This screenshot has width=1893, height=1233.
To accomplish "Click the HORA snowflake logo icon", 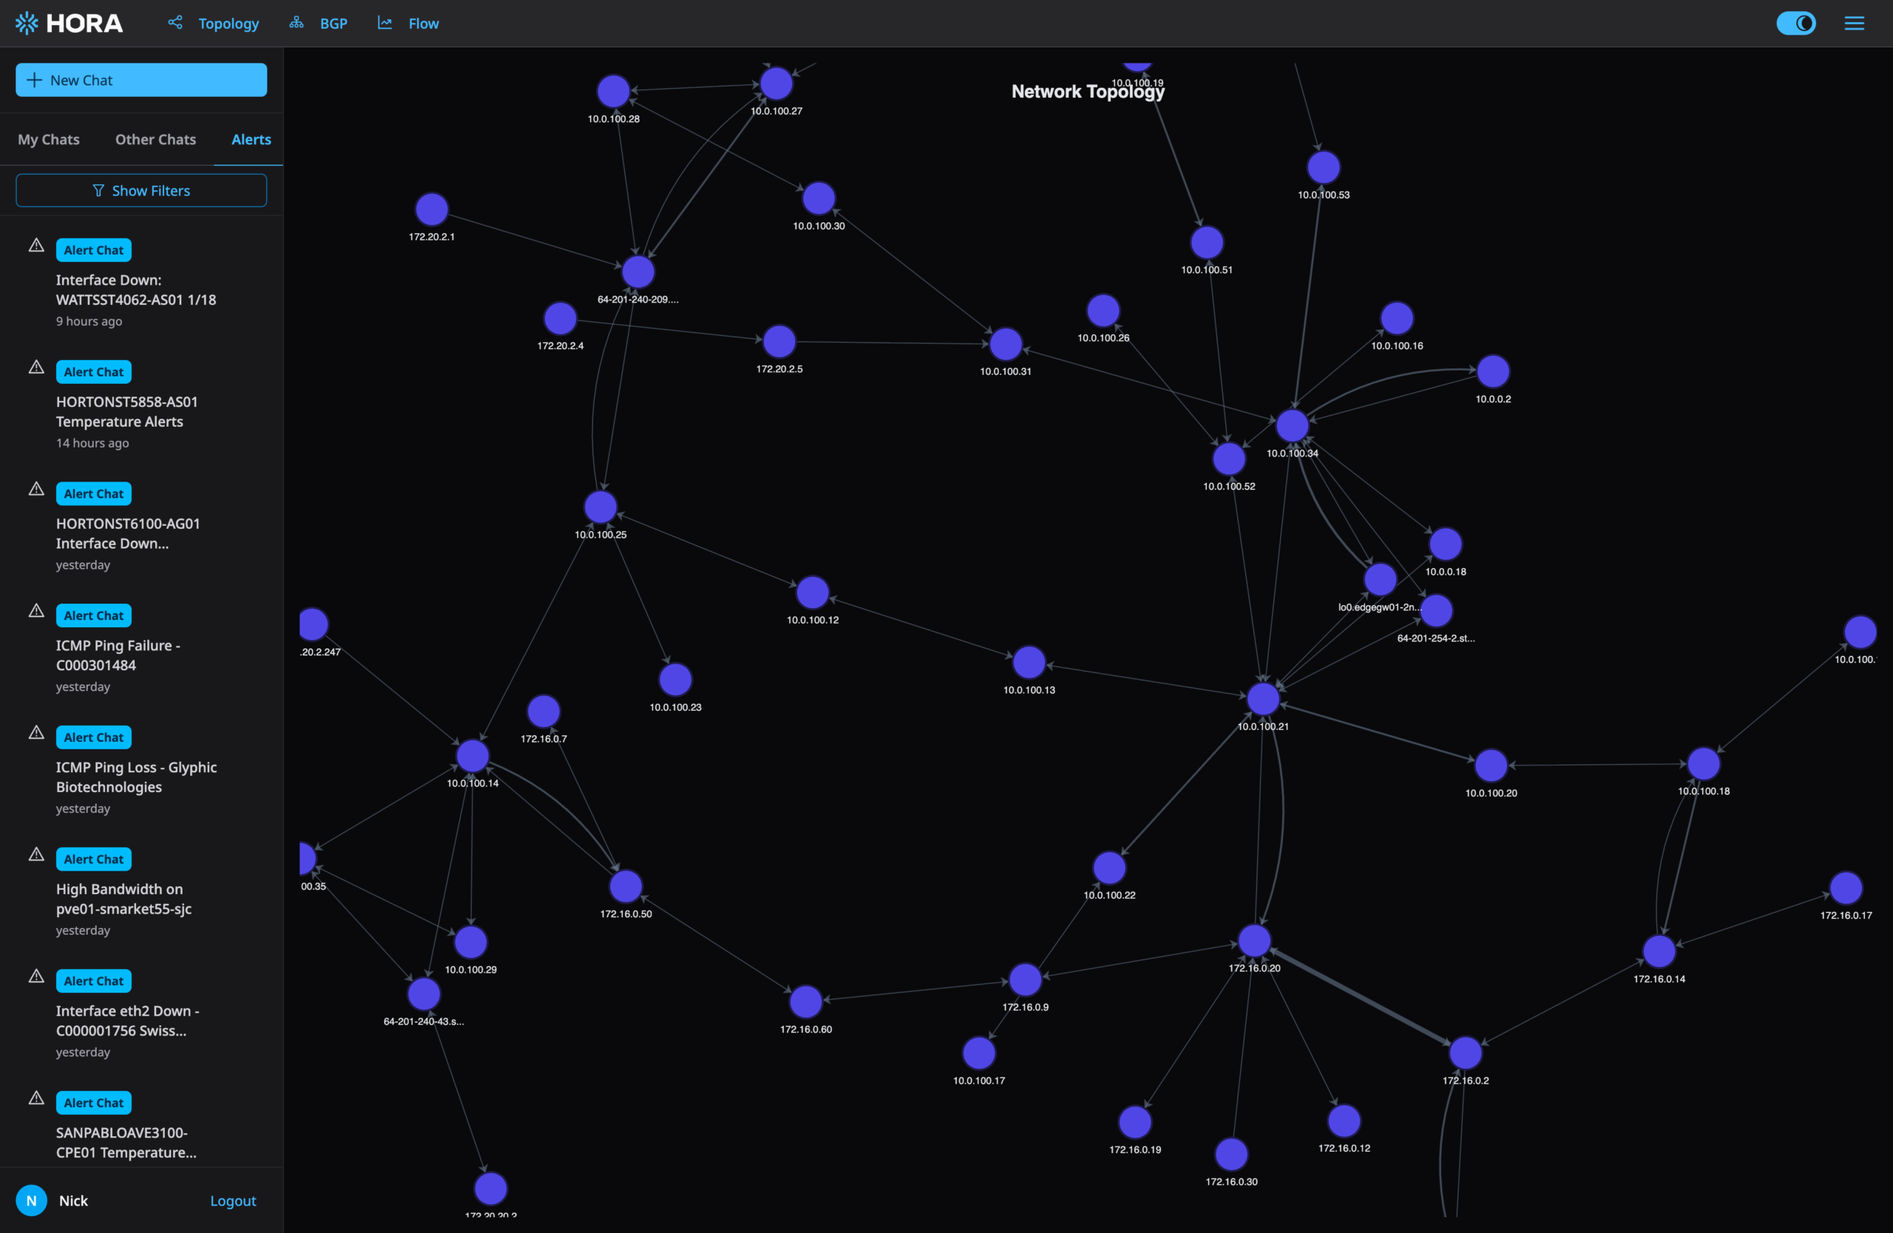I will (26, 23).
